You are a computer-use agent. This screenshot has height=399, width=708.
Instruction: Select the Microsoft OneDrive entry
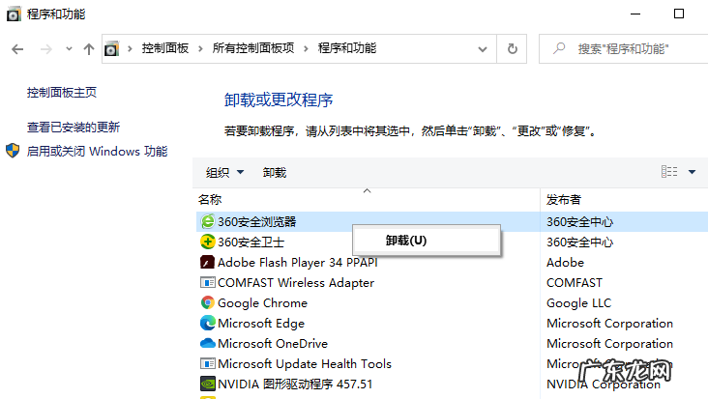[x=273, y=344]
